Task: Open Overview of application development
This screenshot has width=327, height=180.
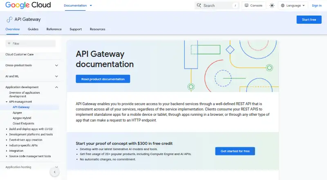Action: click(25, 94)
